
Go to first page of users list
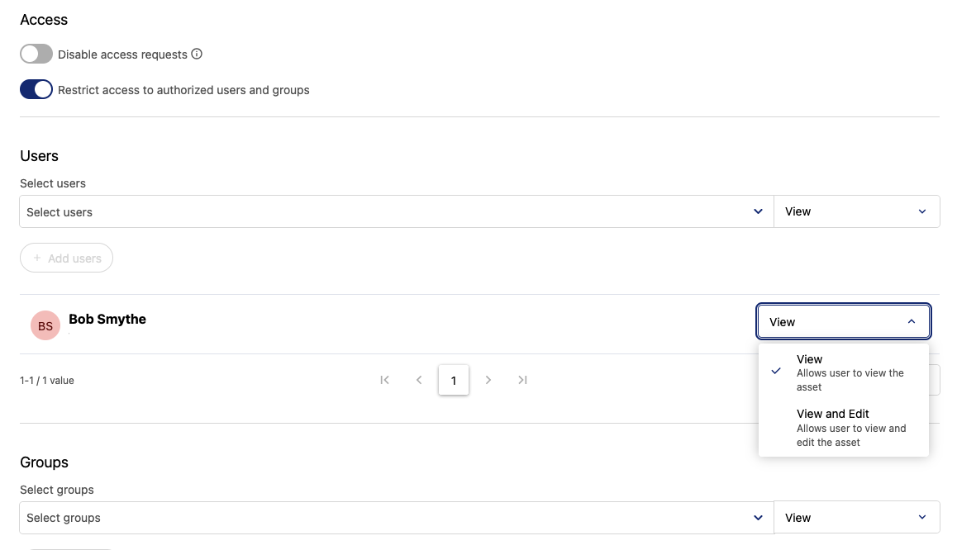[x=385, y=380]
